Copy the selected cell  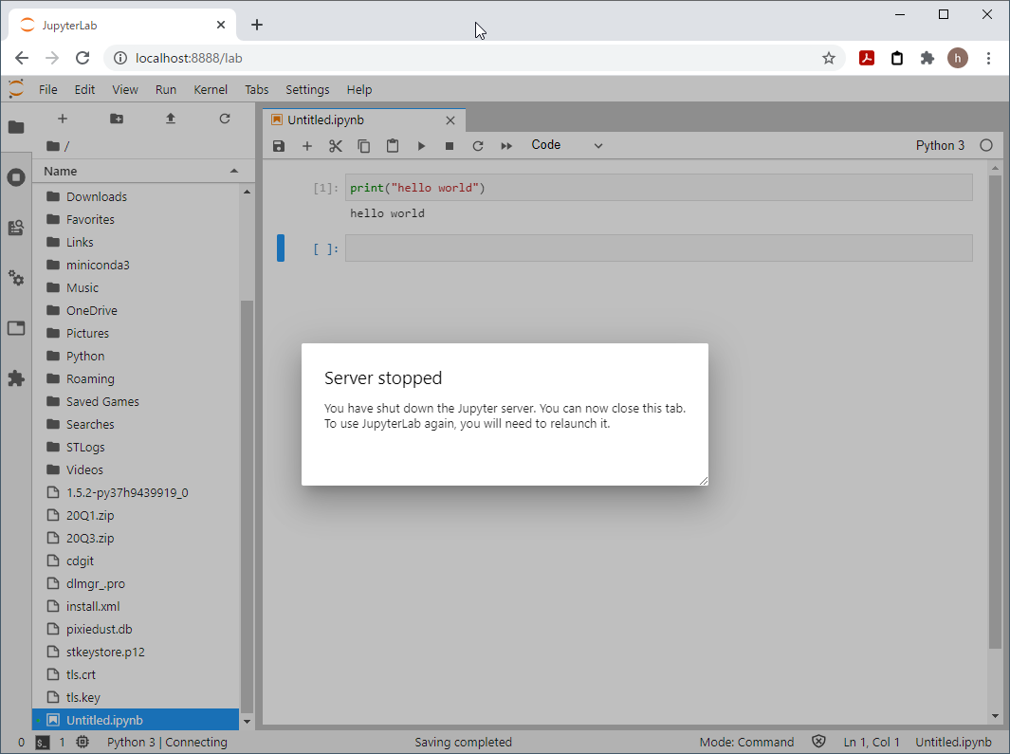click(x=364, y=146)
